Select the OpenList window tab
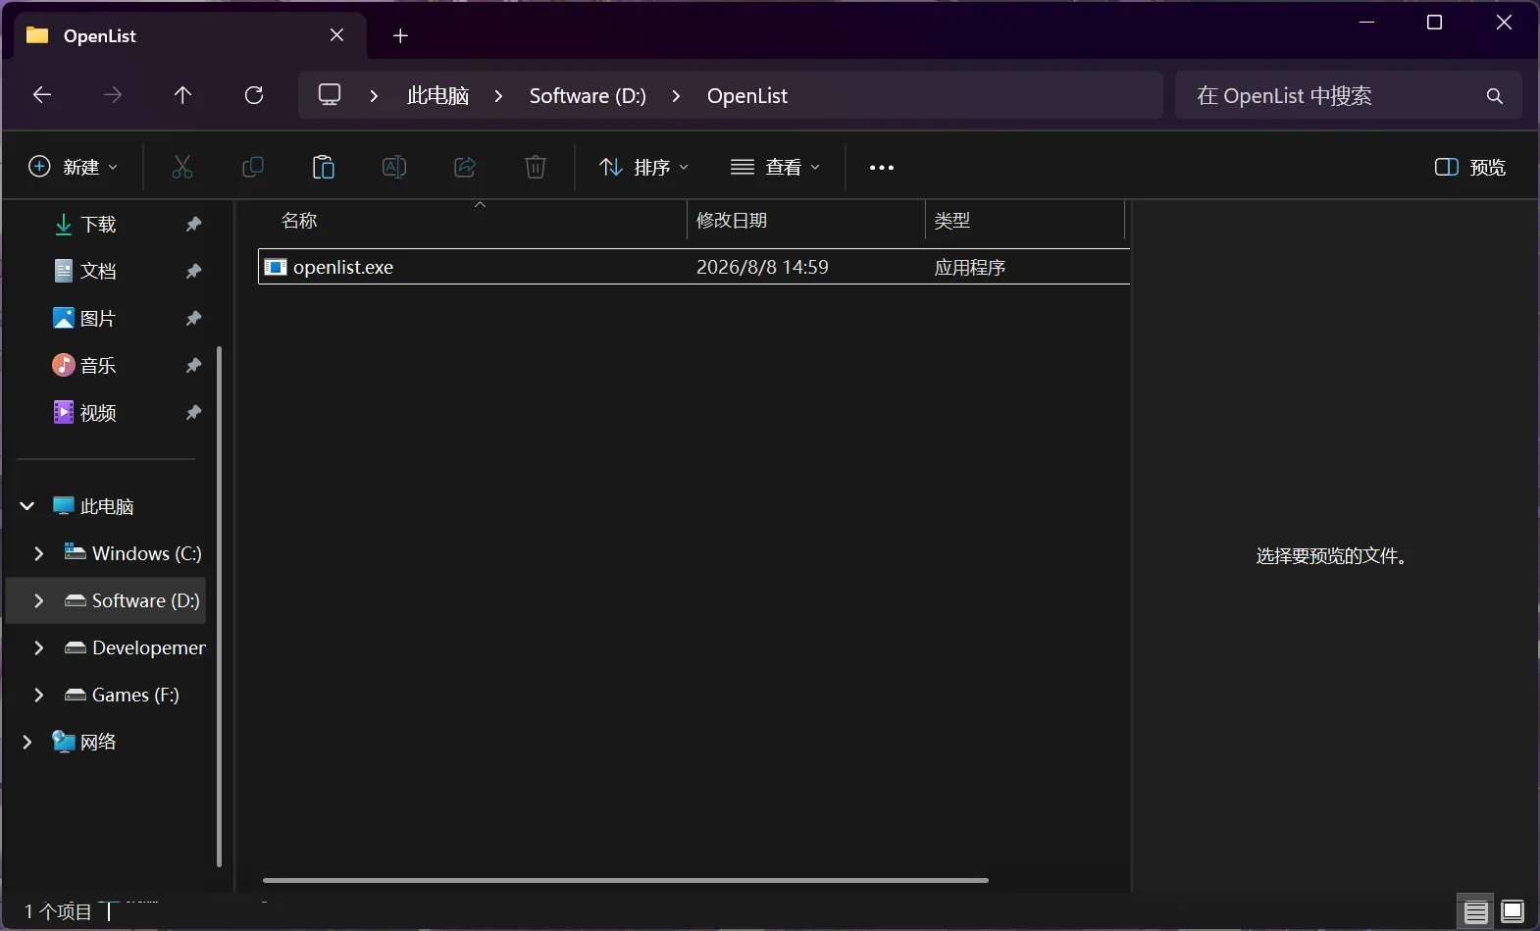 191,35
